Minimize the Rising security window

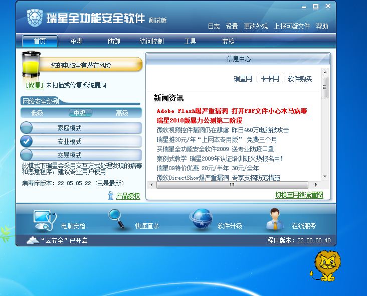pyautogui.click(x=304, y=7)
